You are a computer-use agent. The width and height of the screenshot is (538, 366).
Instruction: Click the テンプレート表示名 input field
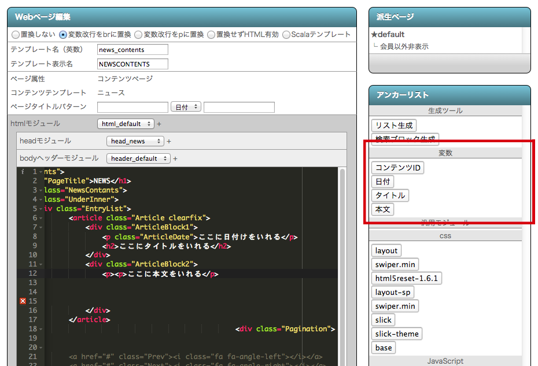(x=133, y=64)
